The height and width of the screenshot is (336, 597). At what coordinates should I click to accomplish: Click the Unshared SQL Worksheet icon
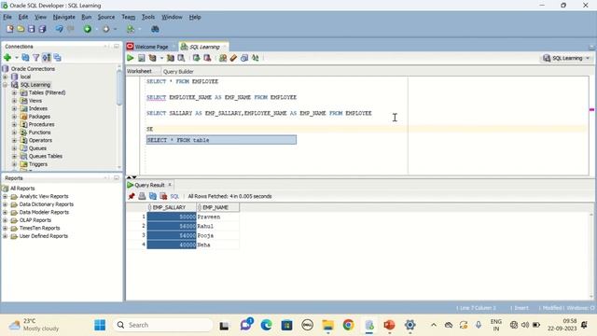pyautogui.click(x=223, y=58)
